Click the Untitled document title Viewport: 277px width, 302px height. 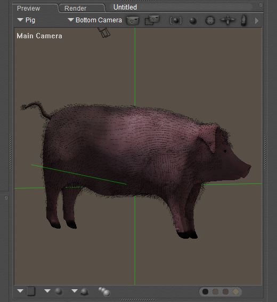125,7
